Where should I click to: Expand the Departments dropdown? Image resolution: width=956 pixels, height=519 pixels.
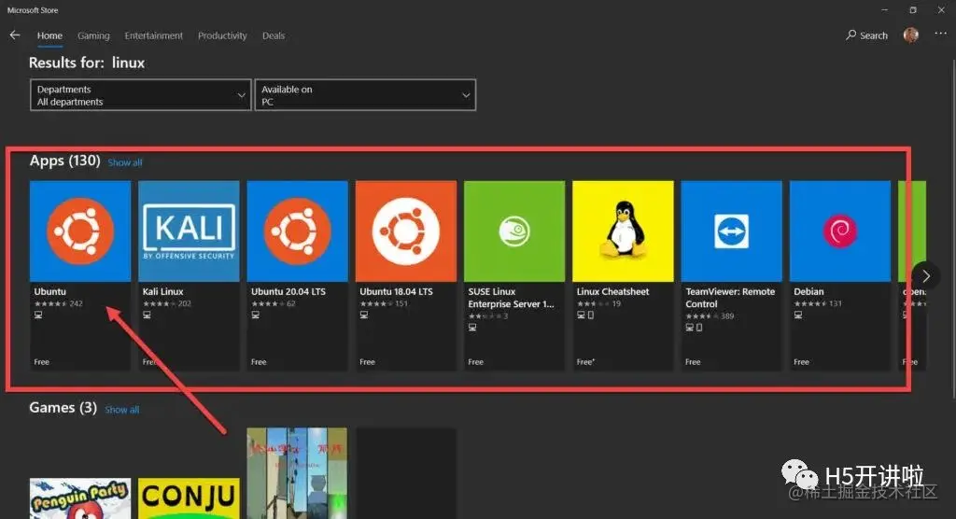coord(141,95)
